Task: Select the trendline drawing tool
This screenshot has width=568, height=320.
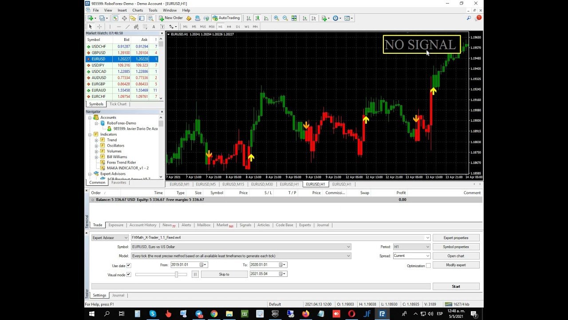Action: point(127,27)
